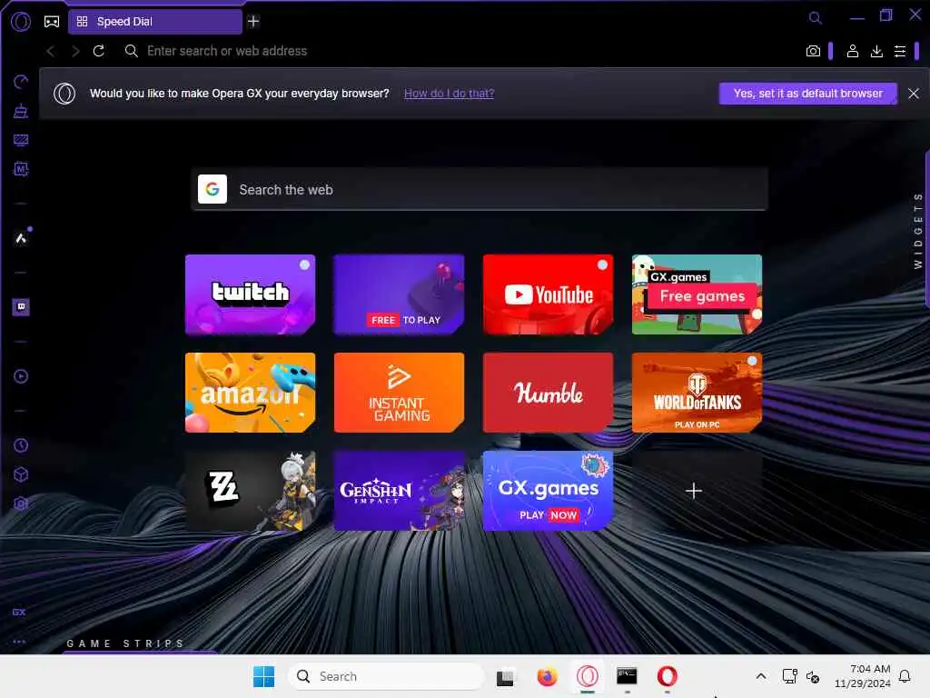Click the GX label in sidebar
This screenshot has width=930, height=698.
coord(19,612)
